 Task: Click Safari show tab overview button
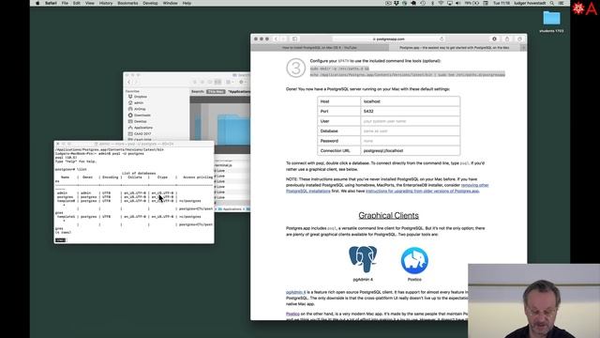[519, 39]
